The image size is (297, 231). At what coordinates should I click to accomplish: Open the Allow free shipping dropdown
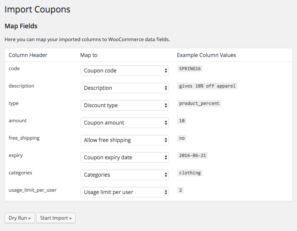pos(125,140)
